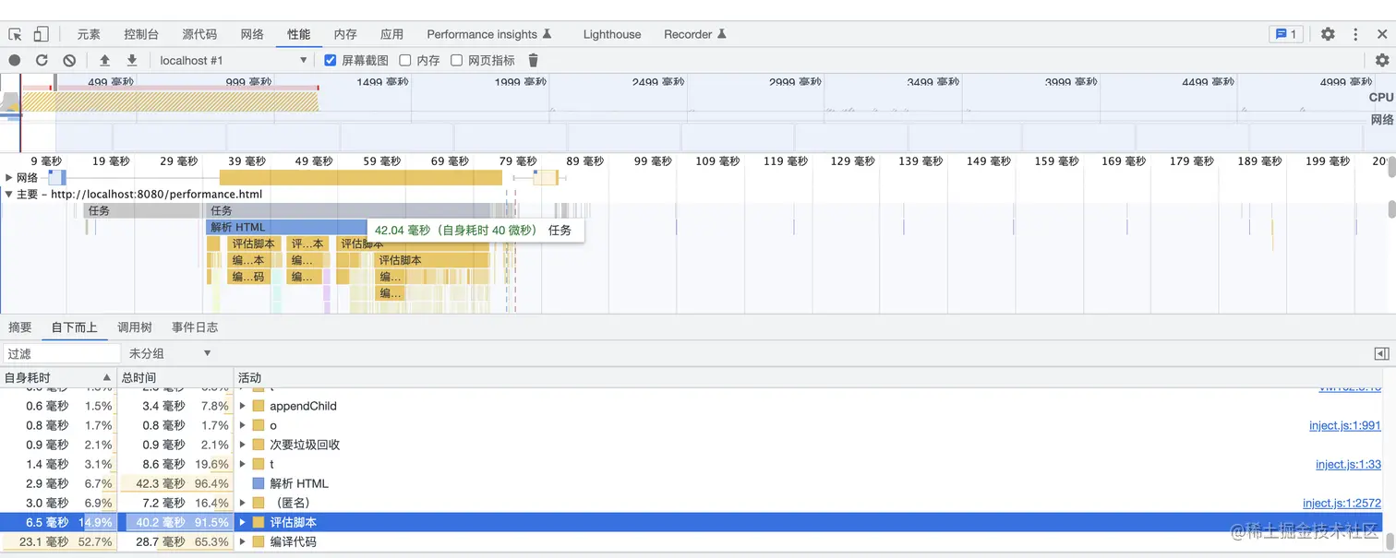Click the 109 毫秒 ruler marker
This screenshot has height=558, width=1396.
(719, 160)
